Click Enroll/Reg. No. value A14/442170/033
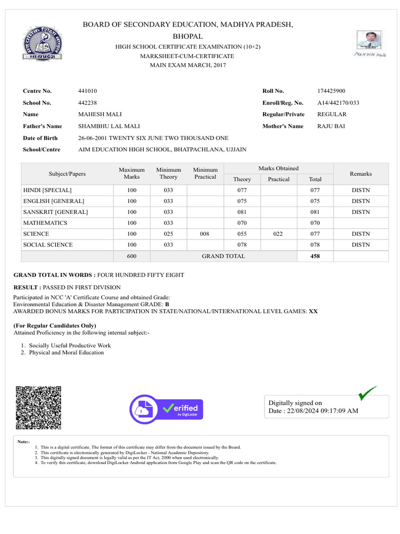This screenshot has width=400, height=534. click(338, 103)
